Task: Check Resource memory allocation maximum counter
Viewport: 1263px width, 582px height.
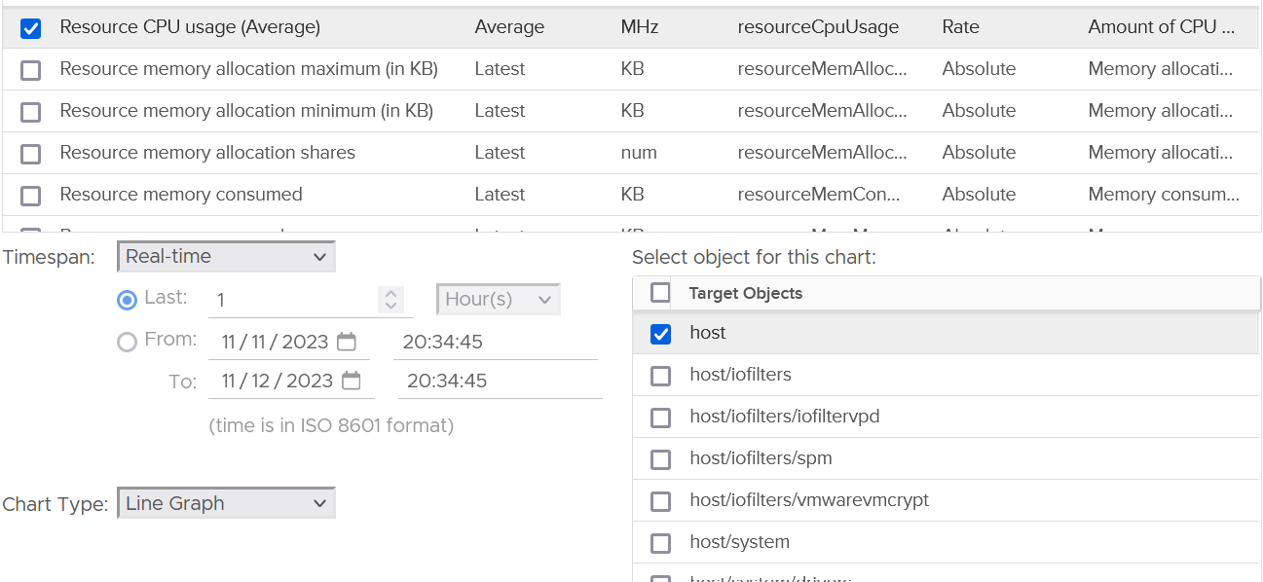Action: pyautogui.click(x=31, y=70)
